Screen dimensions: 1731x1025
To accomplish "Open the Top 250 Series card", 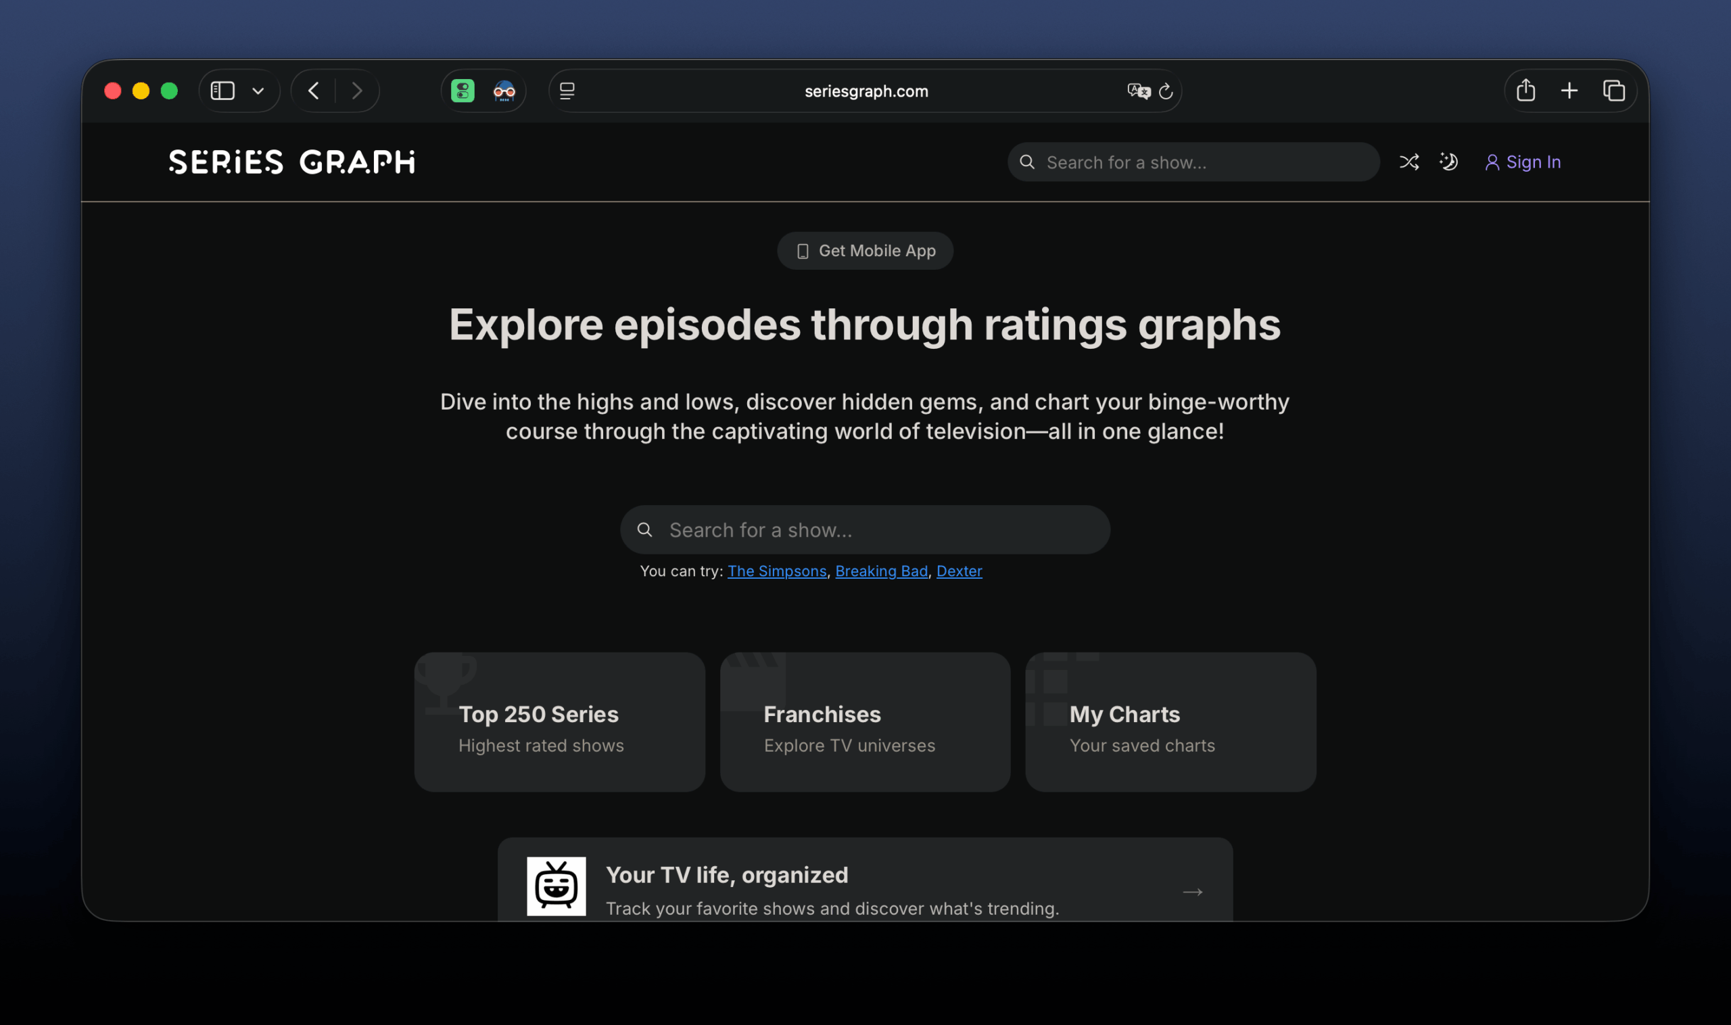I will click(x=559, y=722).
